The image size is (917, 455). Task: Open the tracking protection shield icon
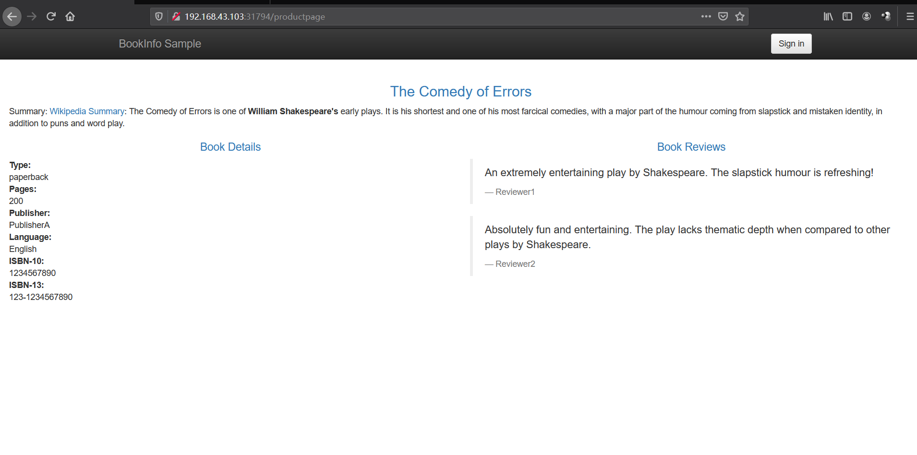pos(159,17)
